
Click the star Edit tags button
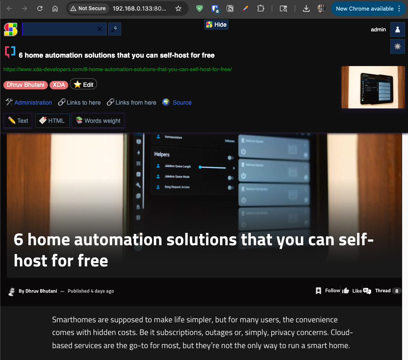[x=83, y=85]
